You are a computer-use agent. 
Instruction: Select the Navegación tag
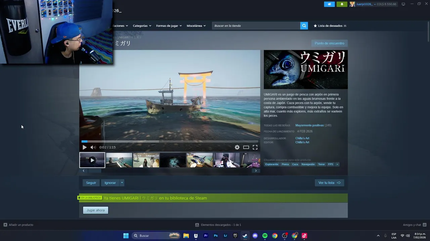(308, 164)
